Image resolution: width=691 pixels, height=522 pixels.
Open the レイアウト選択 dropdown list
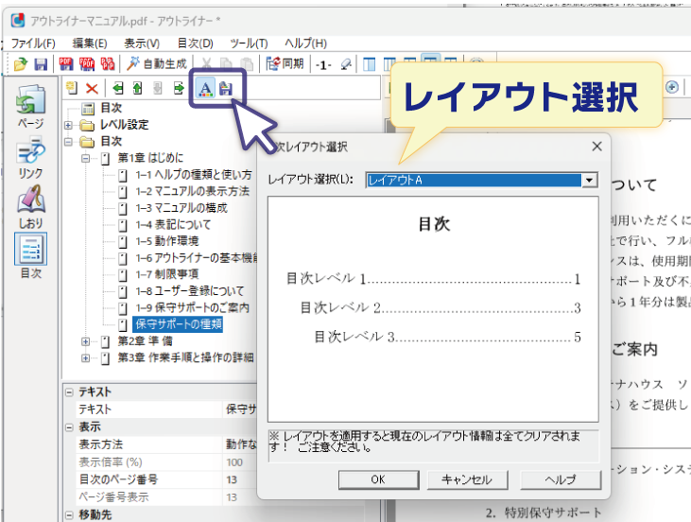click(589, 180)
